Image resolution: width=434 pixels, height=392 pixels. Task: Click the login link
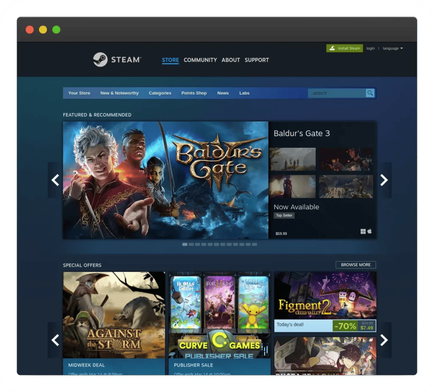(x=370, y=48)
